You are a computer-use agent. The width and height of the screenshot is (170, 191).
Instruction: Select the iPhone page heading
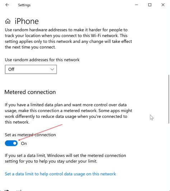coord(27,21)
